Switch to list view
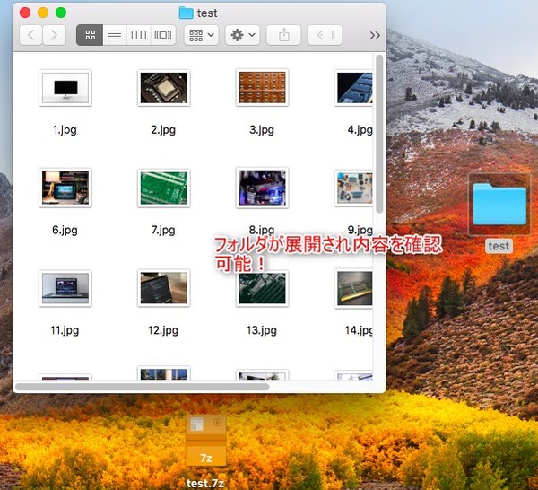The height and width of the screenshot is (490, 538). tap(115, 35)
